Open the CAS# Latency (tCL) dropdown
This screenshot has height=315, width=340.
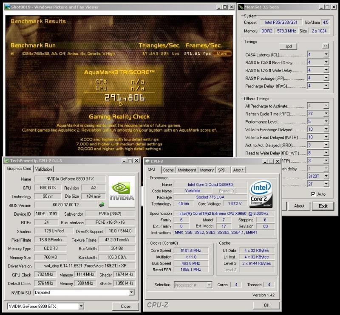click(326, 54)
